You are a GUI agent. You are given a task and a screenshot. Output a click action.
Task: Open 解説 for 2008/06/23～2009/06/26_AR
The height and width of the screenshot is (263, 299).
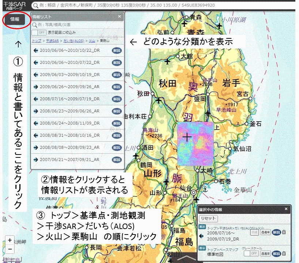(x=117, y=111)
